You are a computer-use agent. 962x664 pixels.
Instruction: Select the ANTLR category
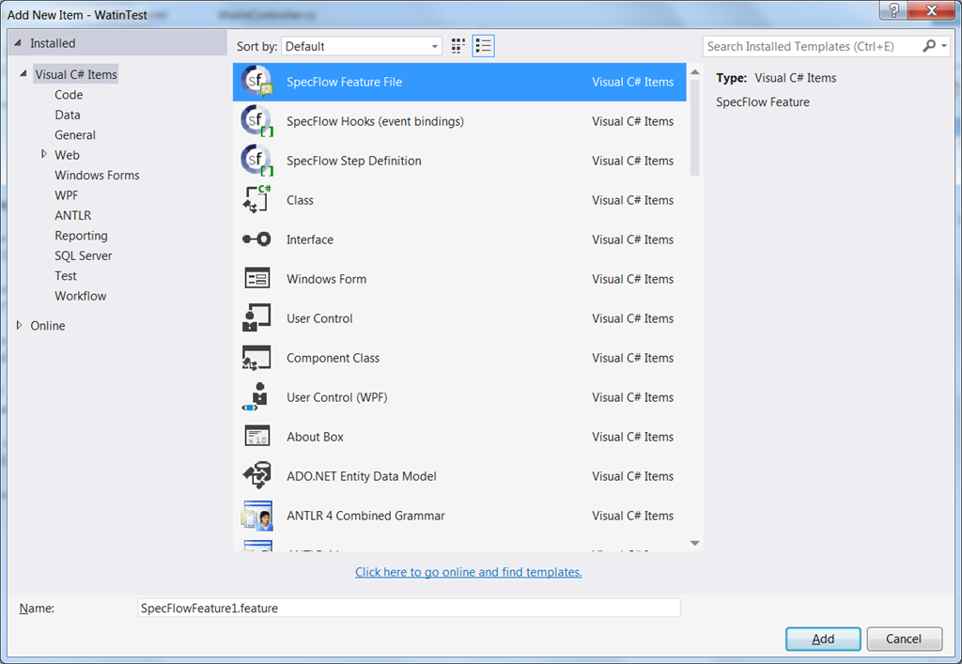pyautogui.click(x=73, y=215)
